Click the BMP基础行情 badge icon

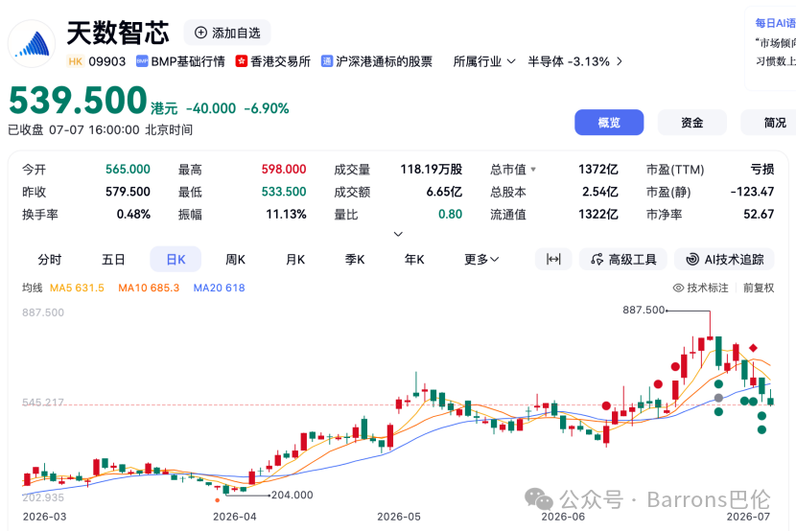tap(142, 62)
